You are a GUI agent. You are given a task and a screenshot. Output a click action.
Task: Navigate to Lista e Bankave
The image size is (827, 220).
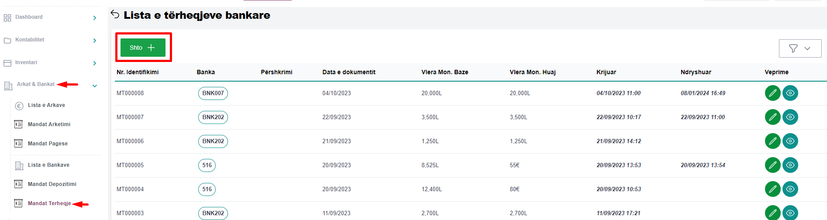(48, 165)
